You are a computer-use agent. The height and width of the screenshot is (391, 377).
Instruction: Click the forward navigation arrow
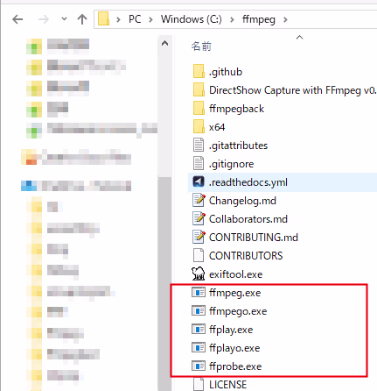(44, 19)
